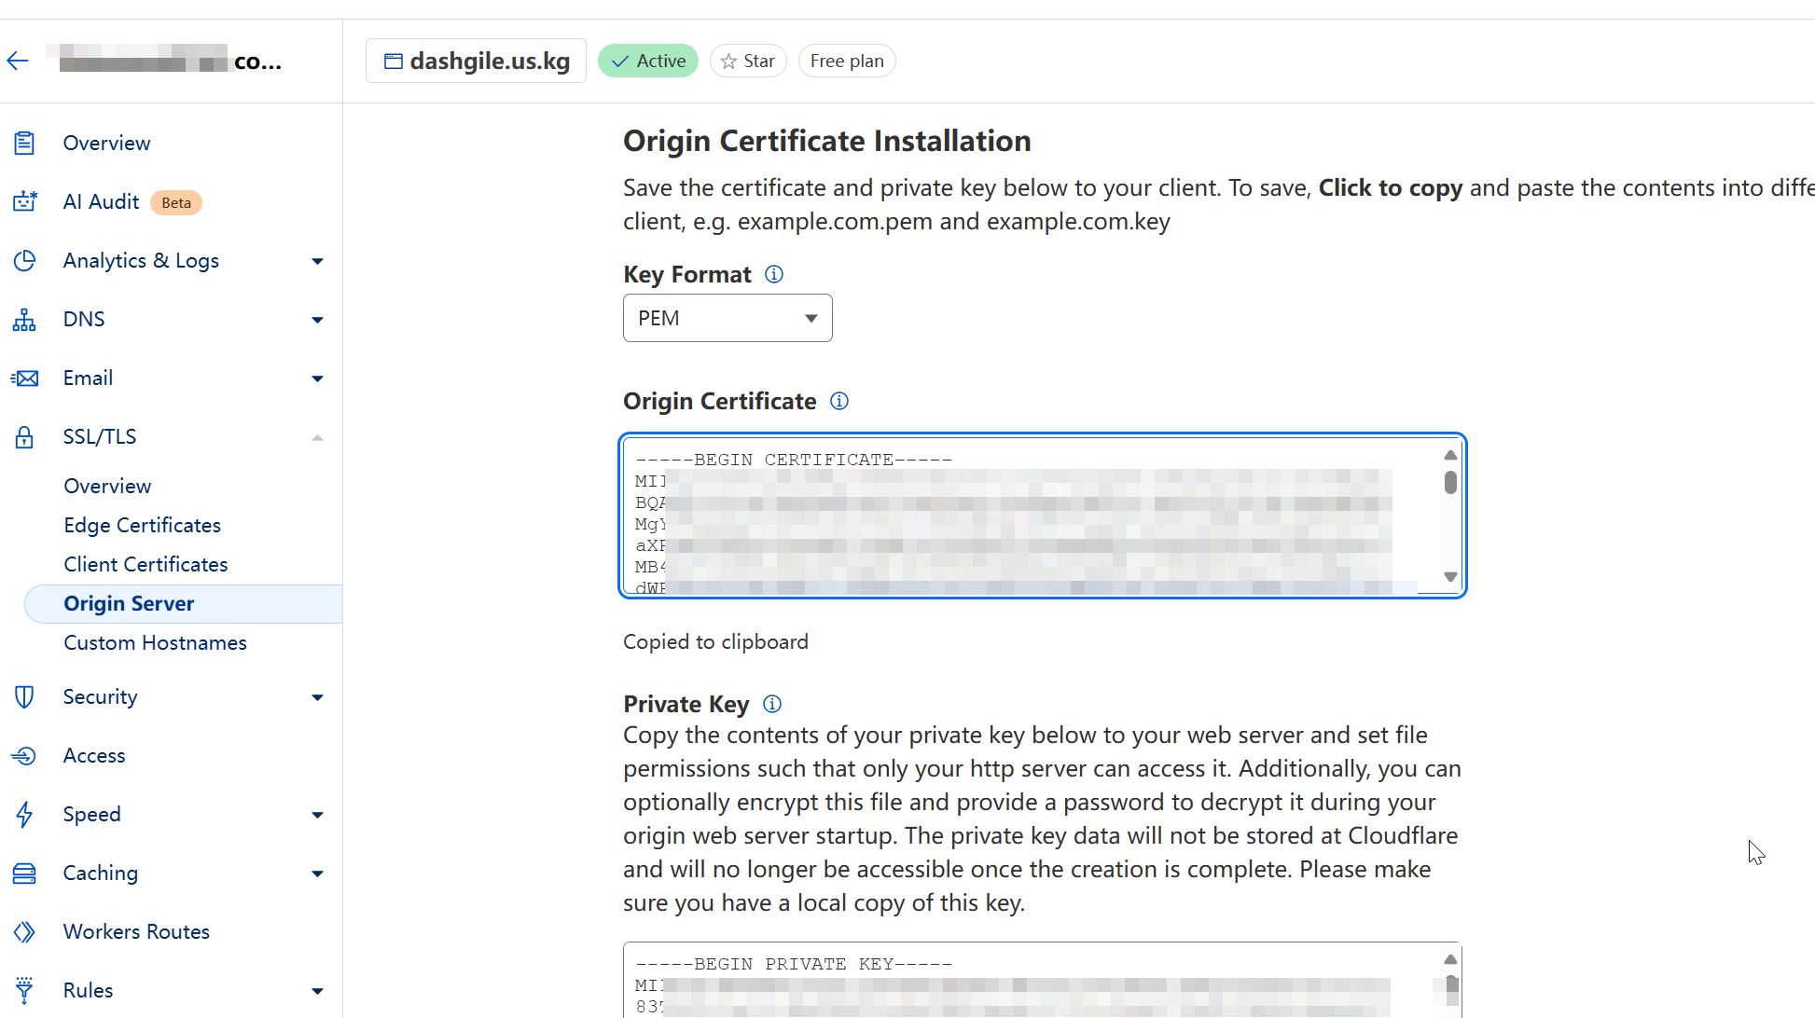
Task: Click the SSL/TLS padlock icon
Action: coord(24,437)
